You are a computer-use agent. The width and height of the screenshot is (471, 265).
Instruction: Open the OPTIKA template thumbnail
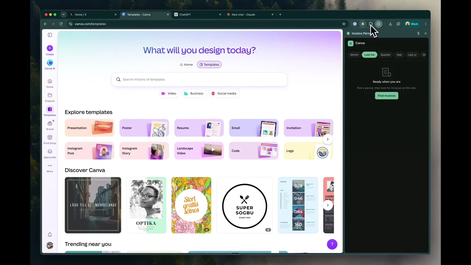[x=146, y=205]
